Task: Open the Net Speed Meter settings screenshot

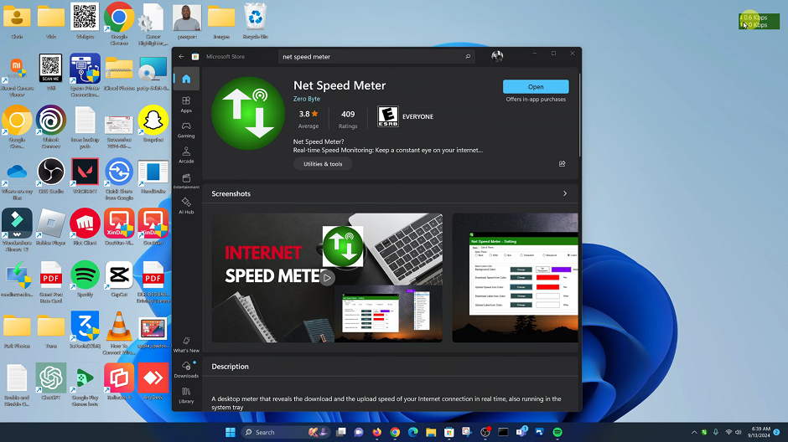Action: pos(515,277)
